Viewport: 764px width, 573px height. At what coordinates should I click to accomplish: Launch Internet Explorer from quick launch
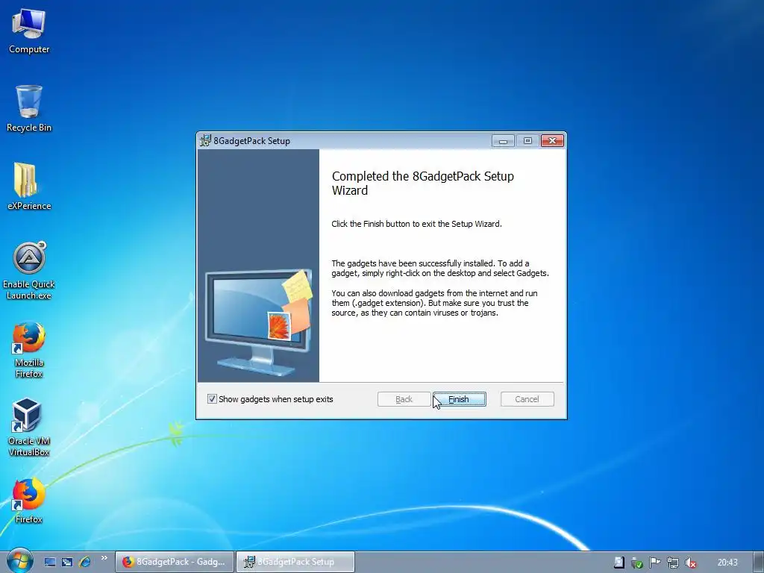click(85, 562)
